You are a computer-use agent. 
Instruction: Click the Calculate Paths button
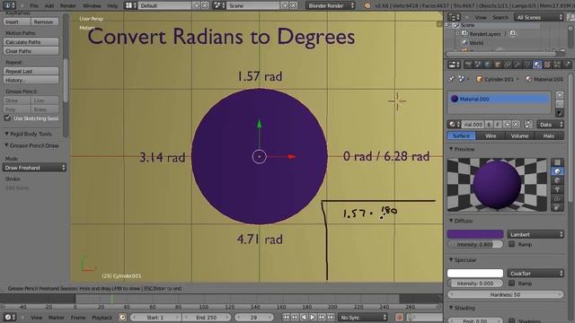pos(31,42)
